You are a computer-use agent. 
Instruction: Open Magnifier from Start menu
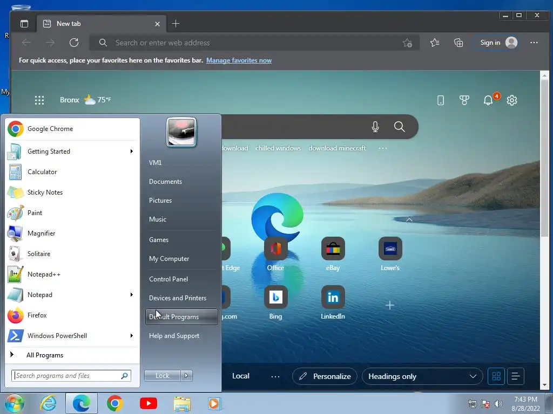72,233
